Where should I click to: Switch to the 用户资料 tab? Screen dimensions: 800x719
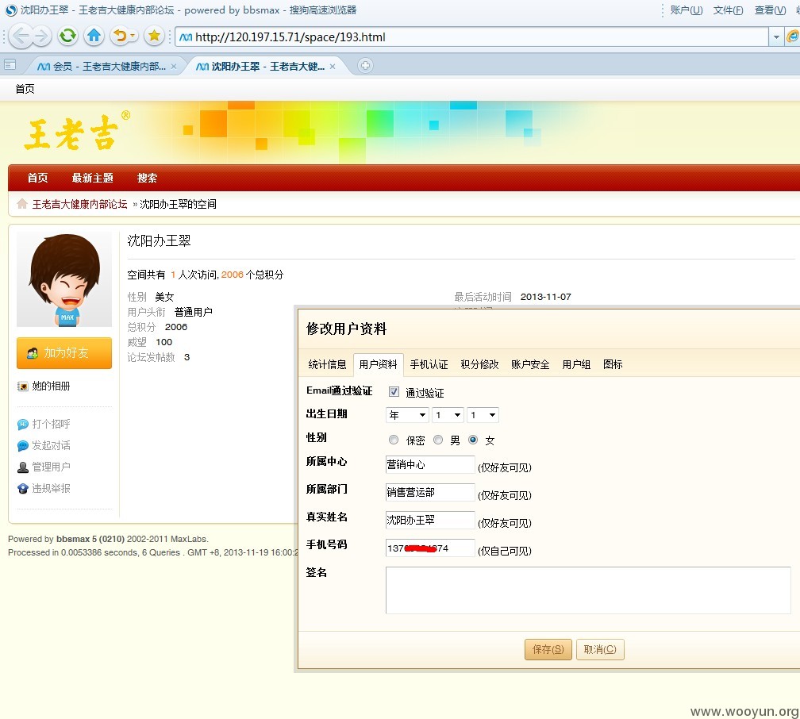coord(378,364)
